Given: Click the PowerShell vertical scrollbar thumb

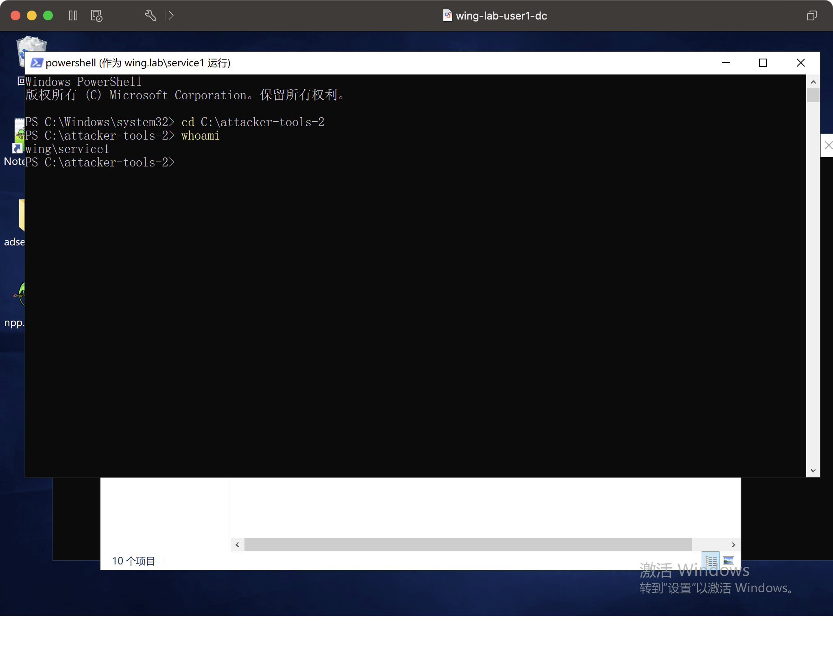Looking at the screenshot, I should coord(813,95).
